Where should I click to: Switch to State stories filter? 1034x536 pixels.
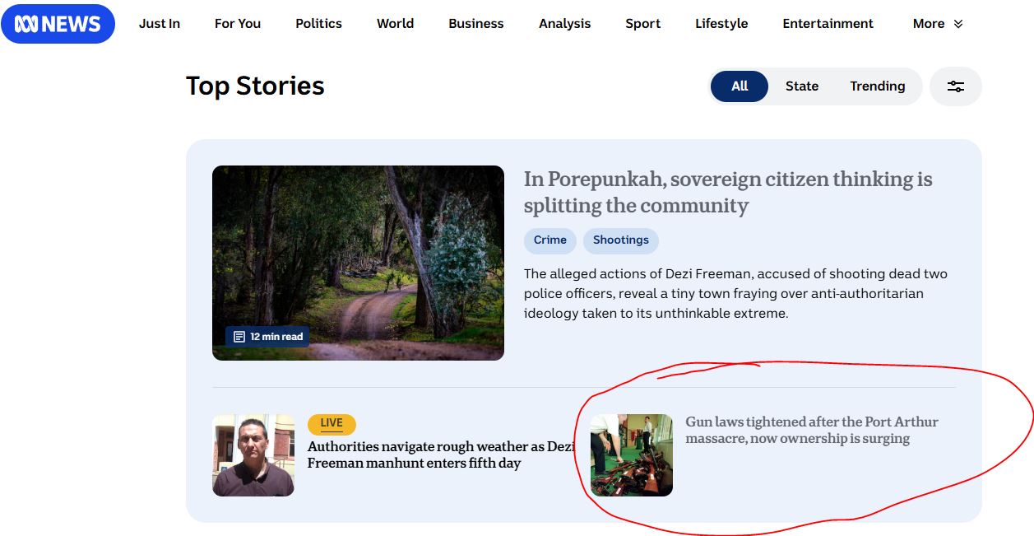(801, 86)
